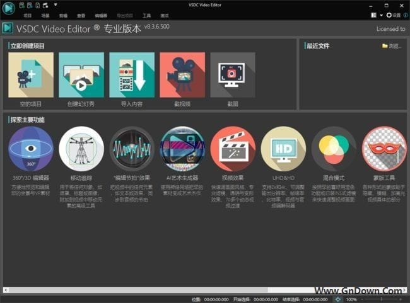The image size is (410, 303).
Task: Launch the 截图 screen capture tile
Action: point(233,75)
